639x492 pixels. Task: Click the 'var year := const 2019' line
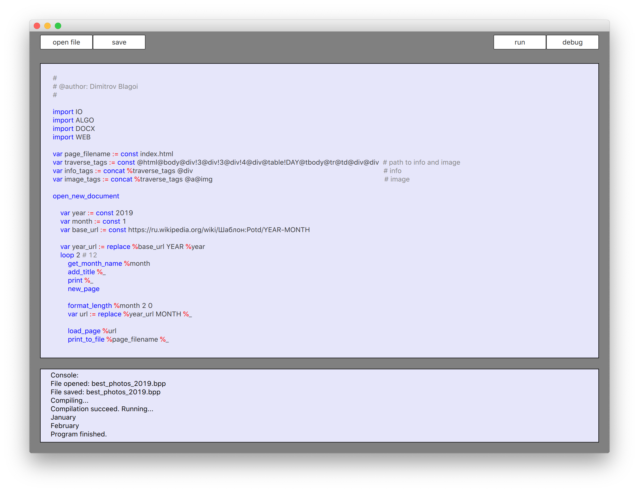96,213
